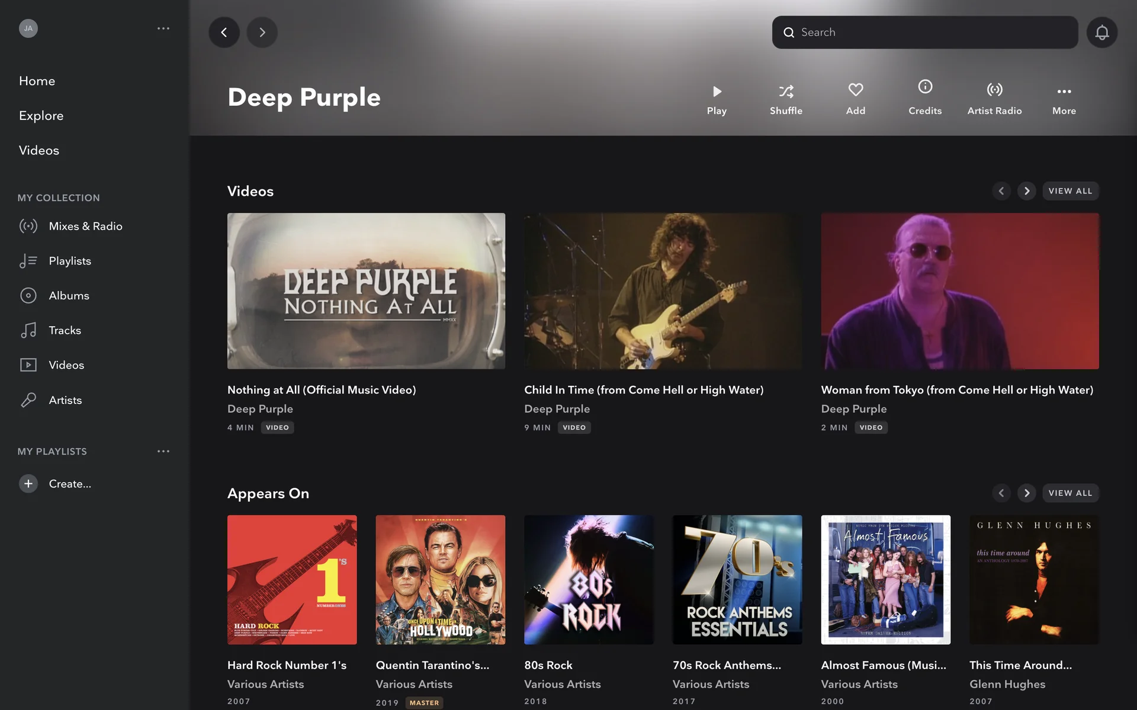
Task: Open the notifications bell
Action: [x=1101, y=33]
